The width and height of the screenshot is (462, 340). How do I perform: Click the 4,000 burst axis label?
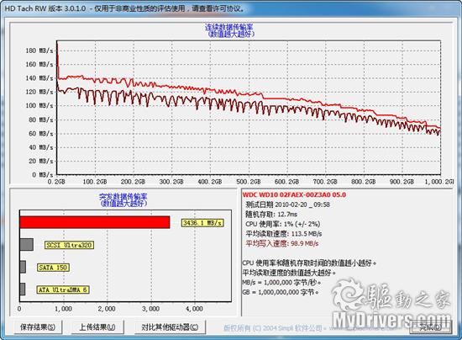[x=194, y=309]
